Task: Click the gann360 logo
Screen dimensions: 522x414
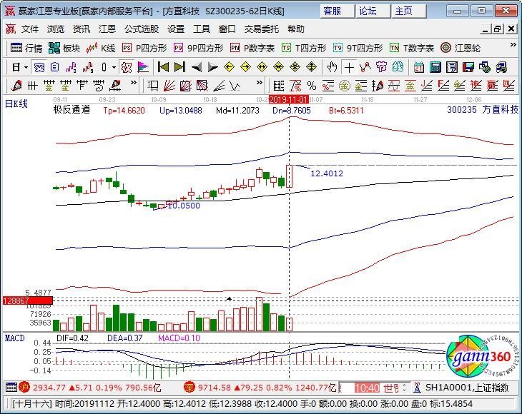Action: point(481,357)
